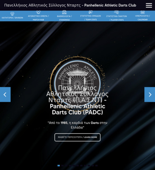The image size is (155, 170).
Task: Open Στατιστικά Ομάδων / Team Stats label
Action: pos(91,18)
